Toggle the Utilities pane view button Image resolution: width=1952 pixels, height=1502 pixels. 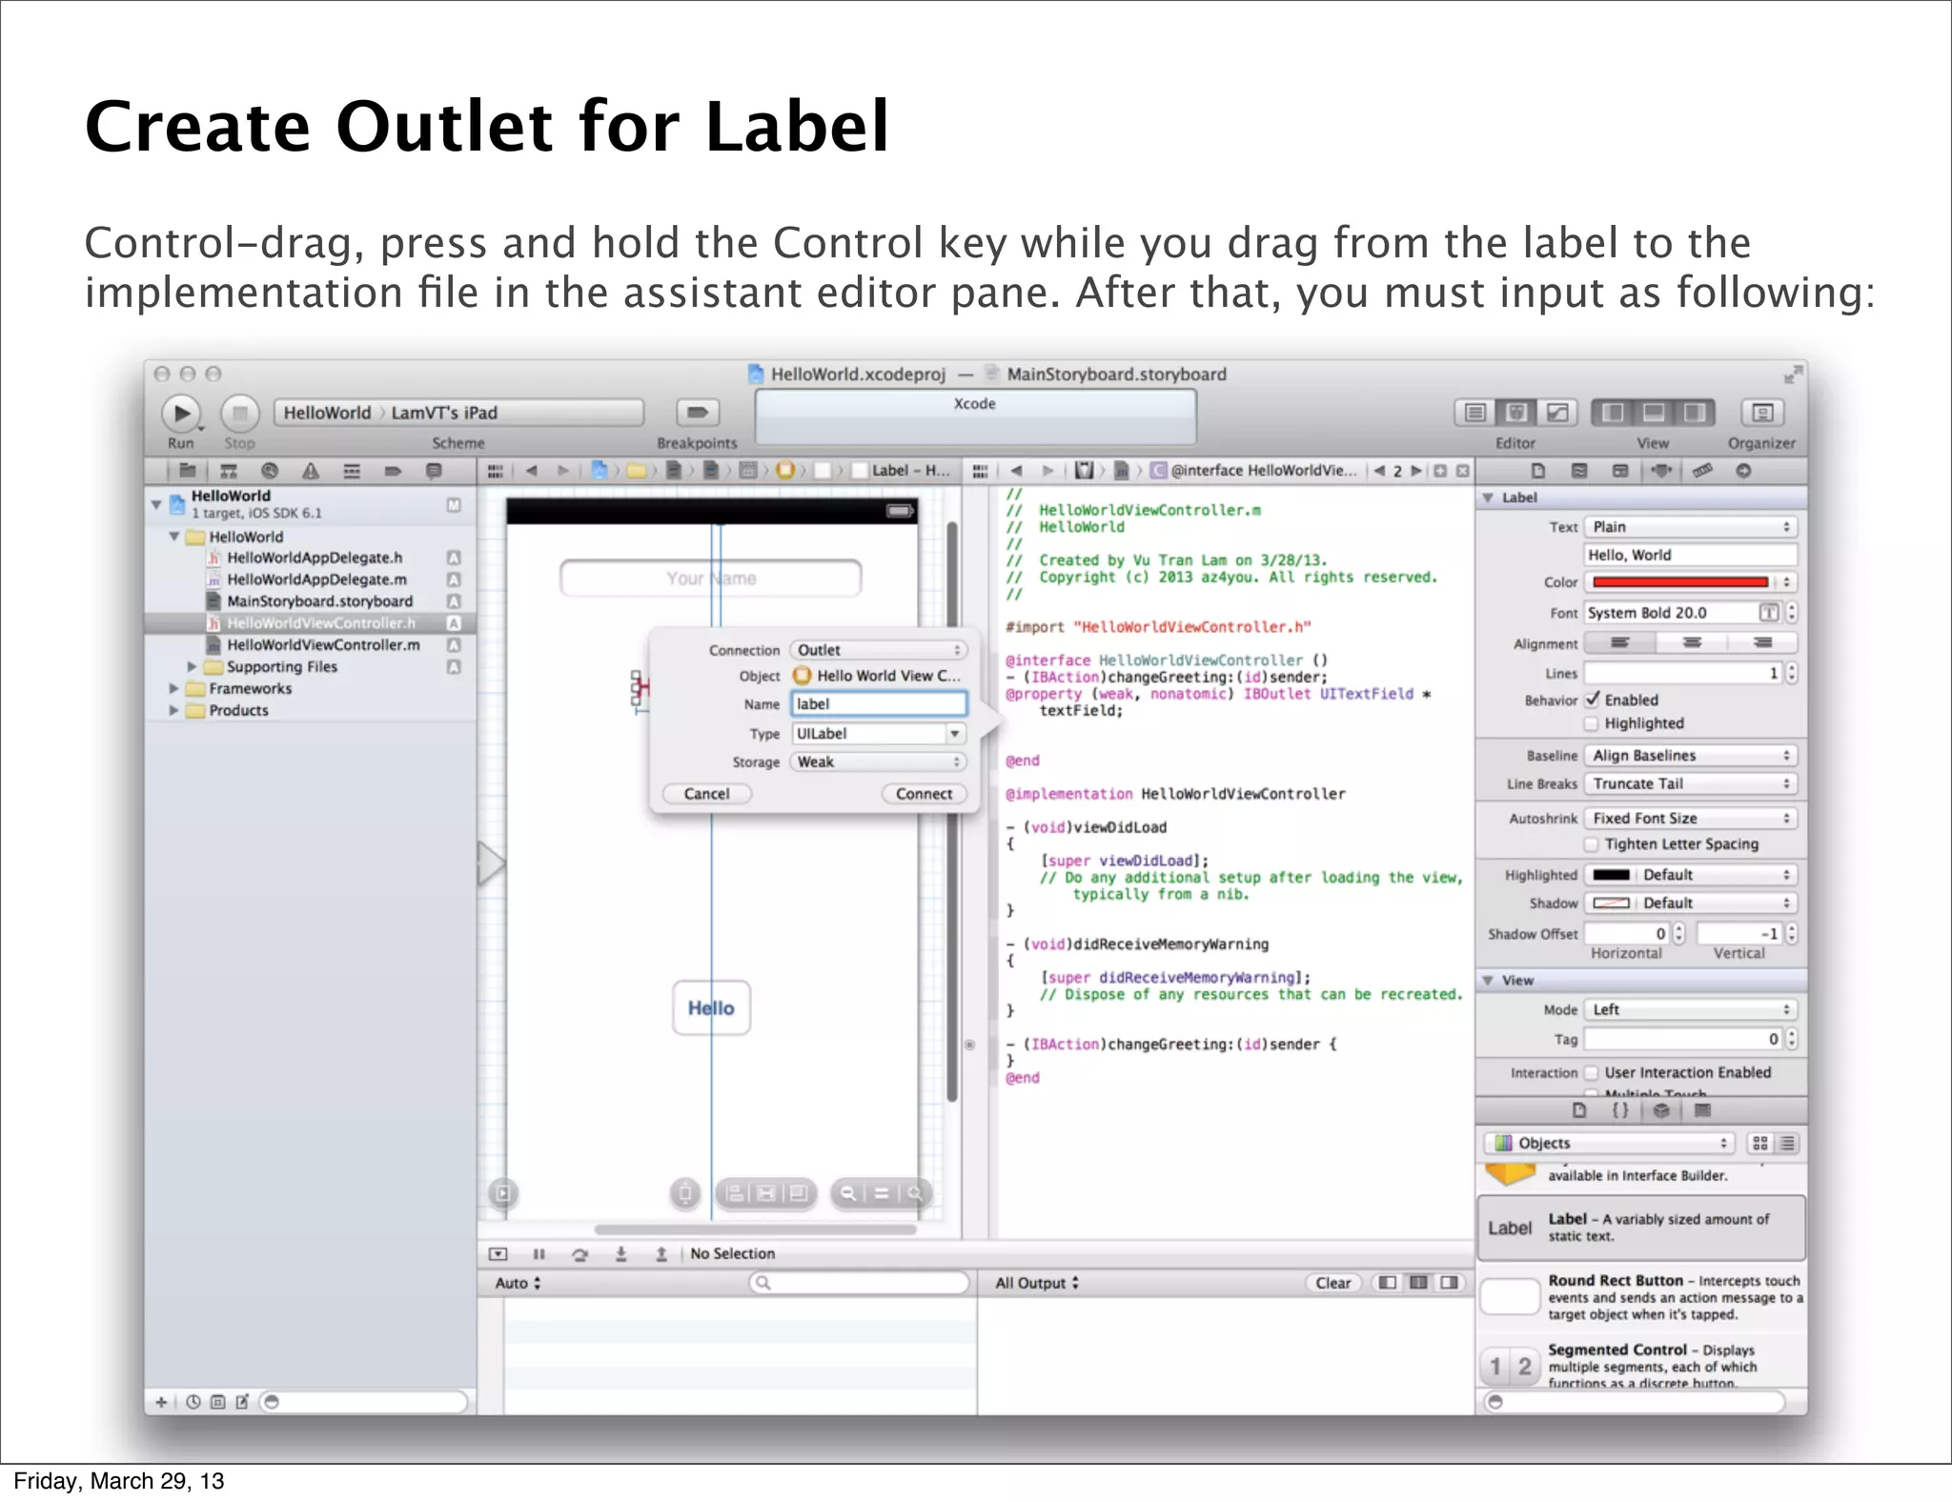[x=1695, y=413]
